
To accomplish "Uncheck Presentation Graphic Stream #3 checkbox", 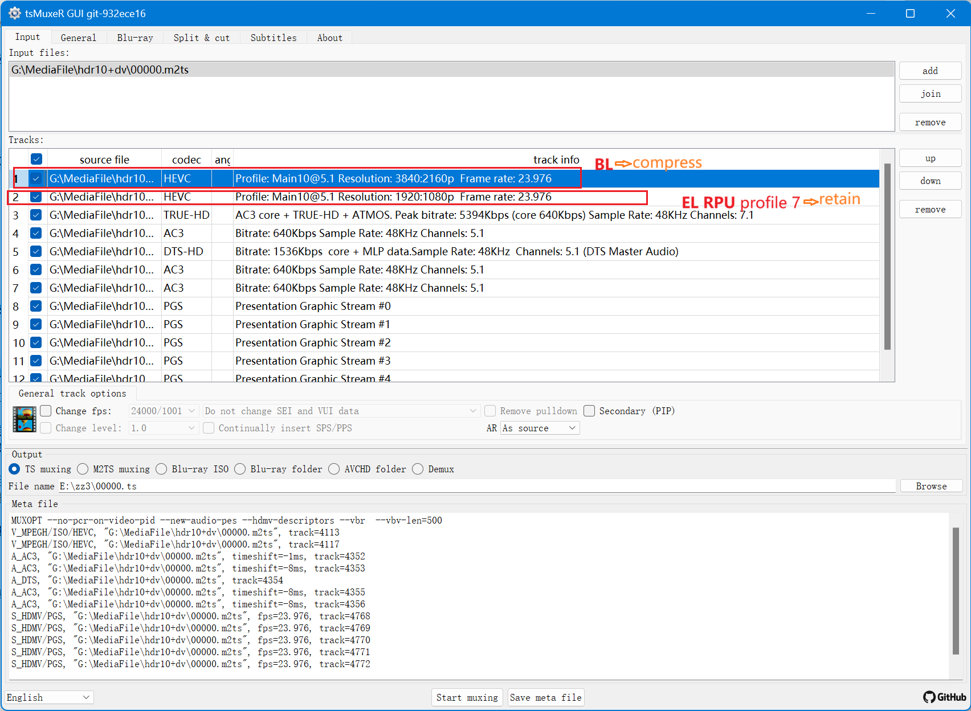I will pos(36,361).
